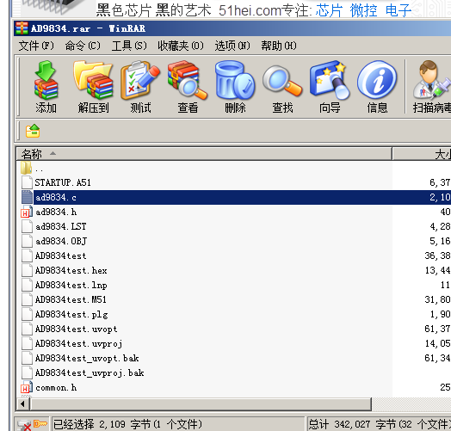Click the 扫描病毒 (Virus Scan) icon
The height and width of the screenshot is (431, 451).
click(432, 80)
